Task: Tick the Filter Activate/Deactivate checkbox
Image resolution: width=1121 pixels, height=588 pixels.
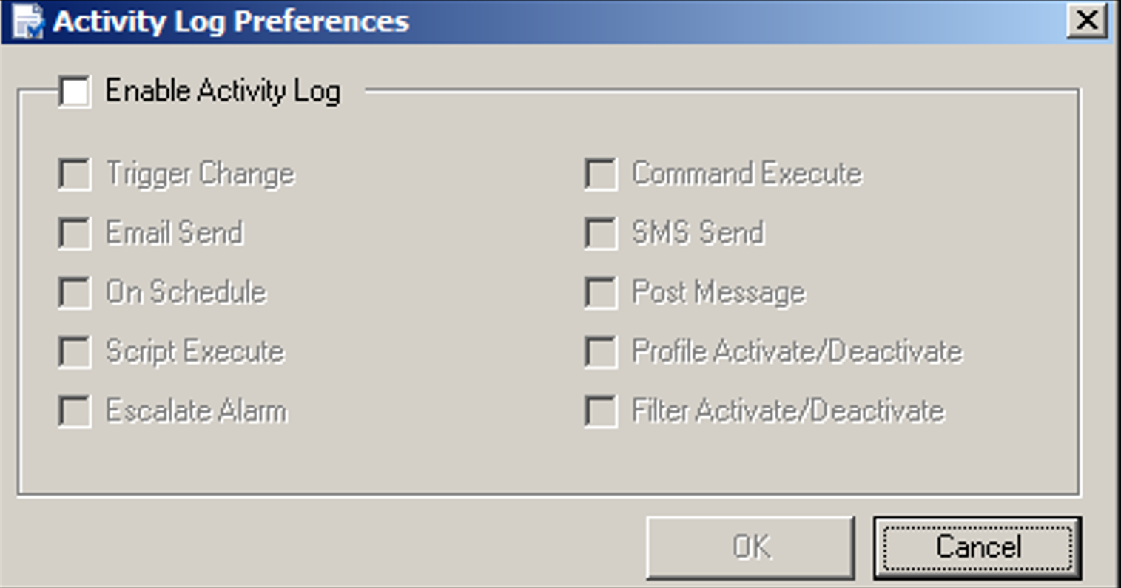Action: coord(601,411)
